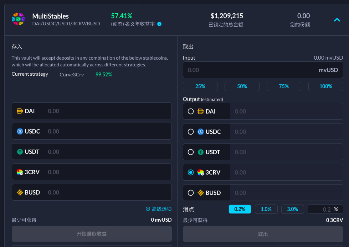Click the BUSD icon in the withdraw output list
The image size is (349, 247).
click(x=201, y=193)
